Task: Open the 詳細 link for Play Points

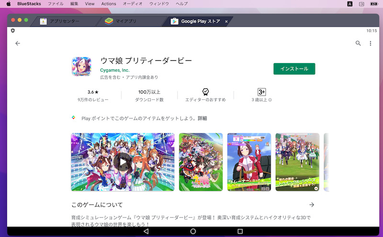Action: click(203, 118)
